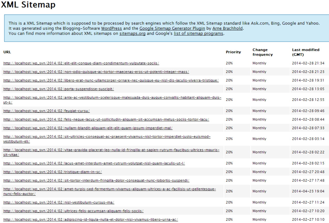This screenshot has height=223, width=329.
Task: Select the date 2014-02-28 19:31
Action: (x=308, y=81)
